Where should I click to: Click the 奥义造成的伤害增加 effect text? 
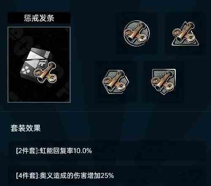[70, 176]
